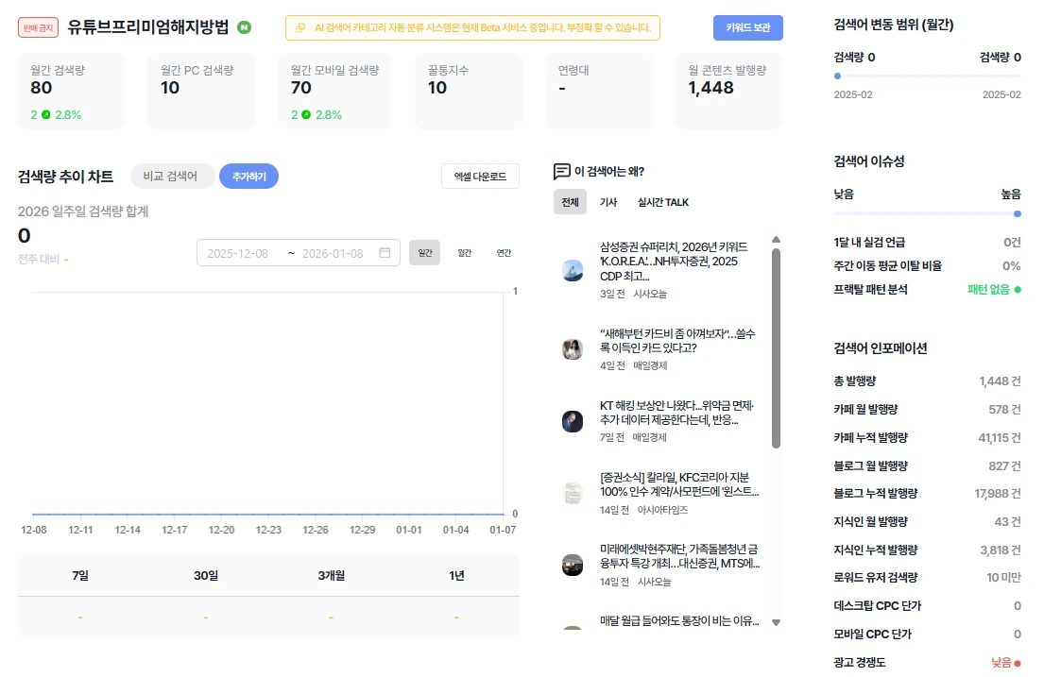Select the 월간 period toggle
The image size is (1044, 677).
click(x=464, y=252)
